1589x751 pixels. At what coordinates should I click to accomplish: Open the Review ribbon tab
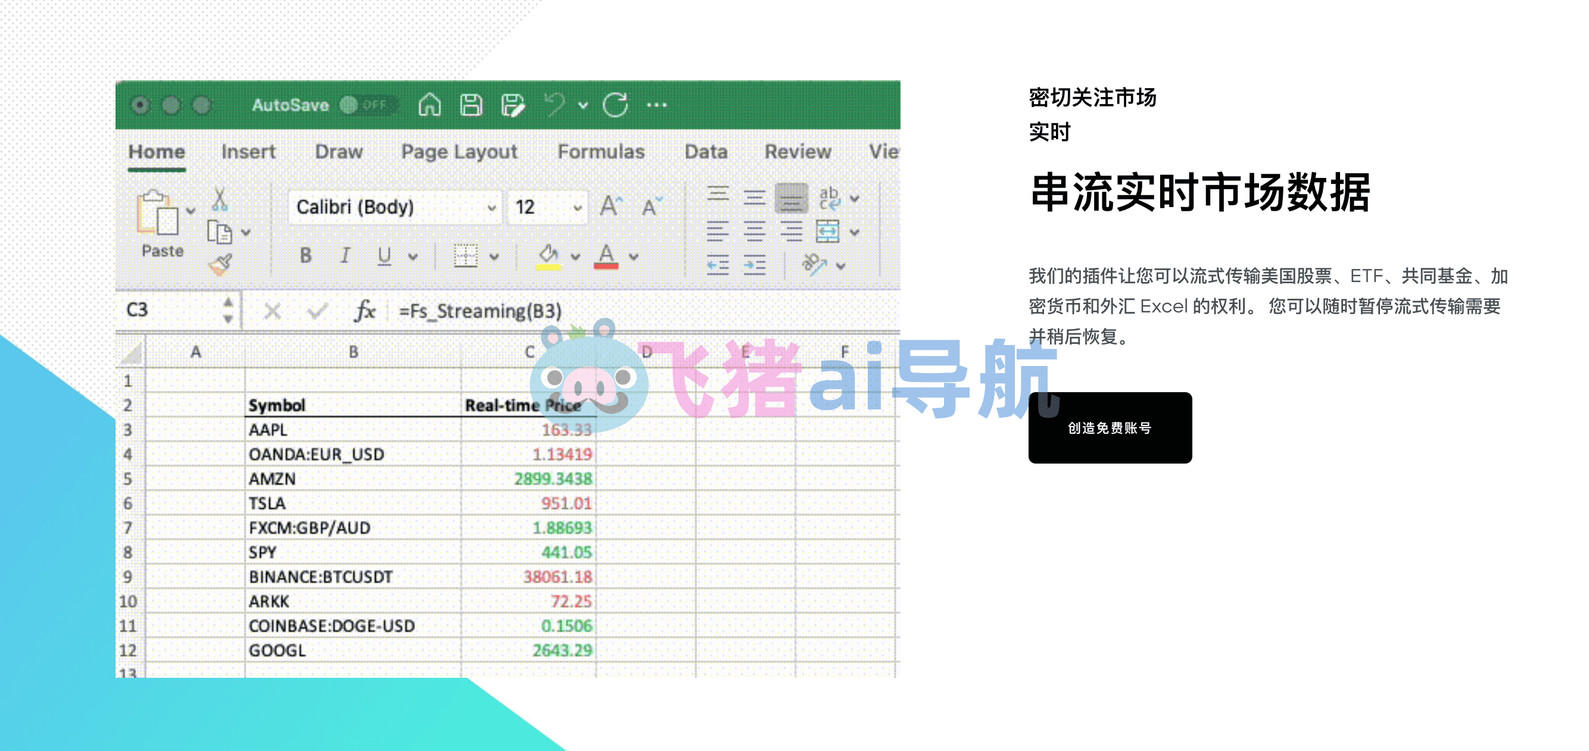click(x=797, y=152)
